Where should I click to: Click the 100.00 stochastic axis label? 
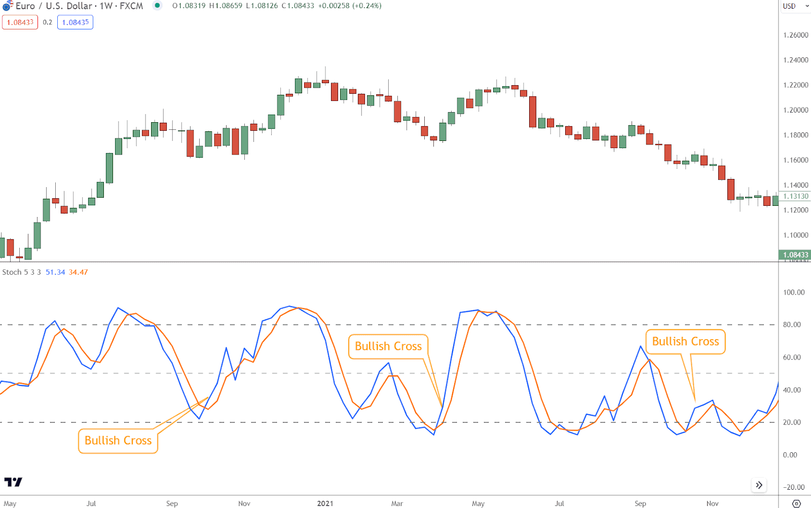pyautogui.click(x=794, y=292)
